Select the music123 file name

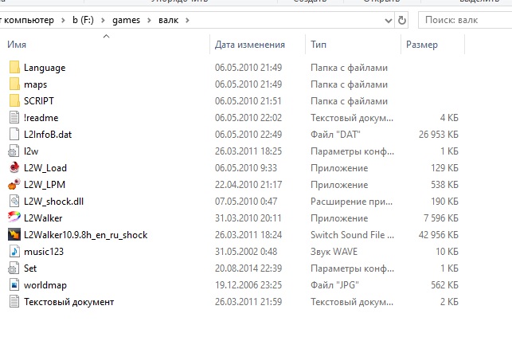[44, 252]
